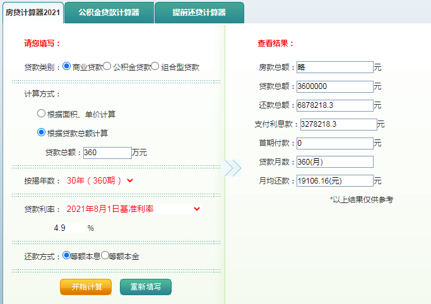Open the 房贷计算器2021 tab
The height and width of the screenshot is (304, 431).
pyautogui.click(x=33, y=13)
